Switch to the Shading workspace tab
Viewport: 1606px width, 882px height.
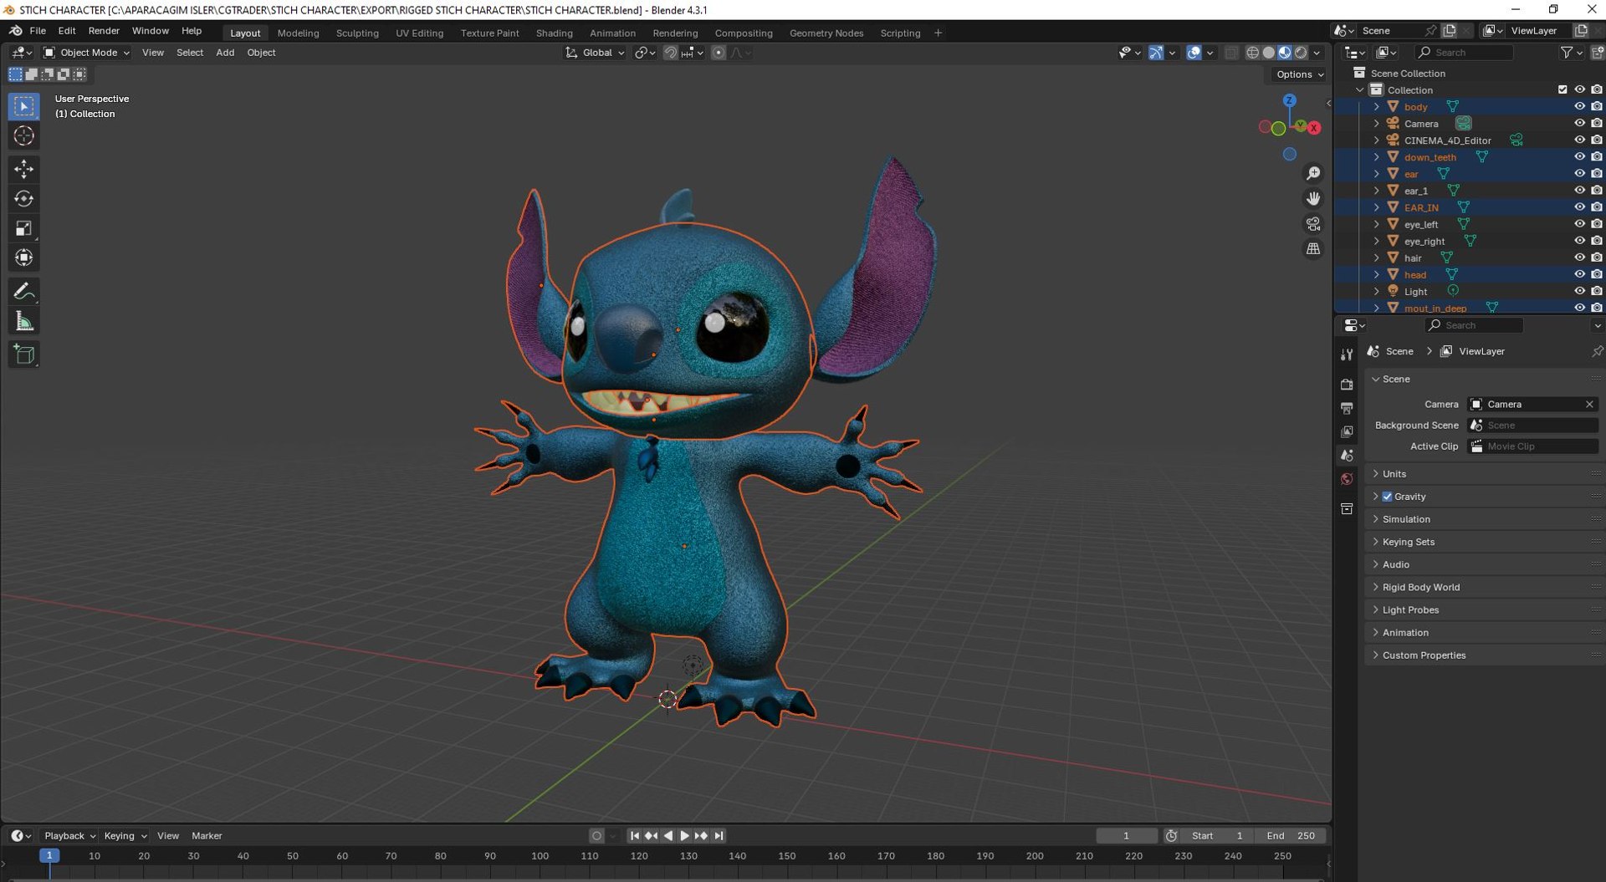pos(554,33)
